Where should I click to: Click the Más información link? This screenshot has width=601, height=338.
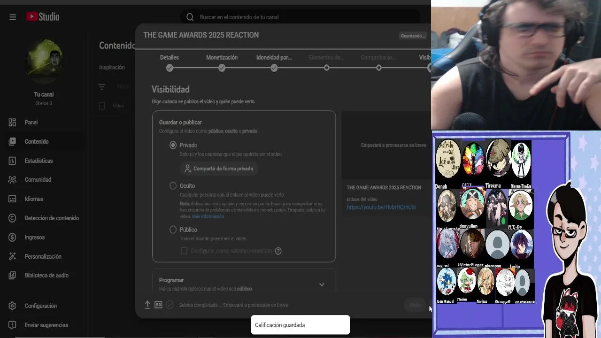(208, 216)
